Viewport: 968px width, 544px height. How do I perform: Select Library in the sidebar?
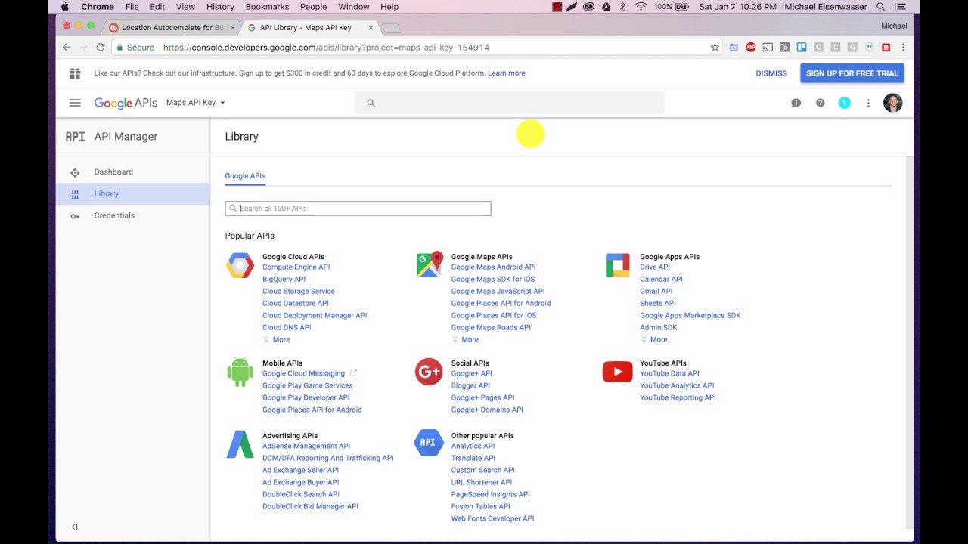point(133,194)
